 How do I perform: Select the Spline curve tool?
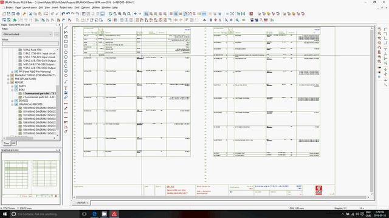click(x=66, y=82)
